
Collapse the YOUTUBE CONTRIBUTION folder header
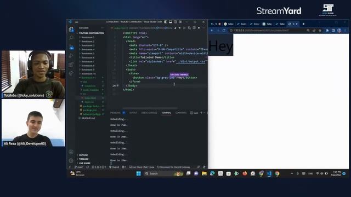pos(91,33)
